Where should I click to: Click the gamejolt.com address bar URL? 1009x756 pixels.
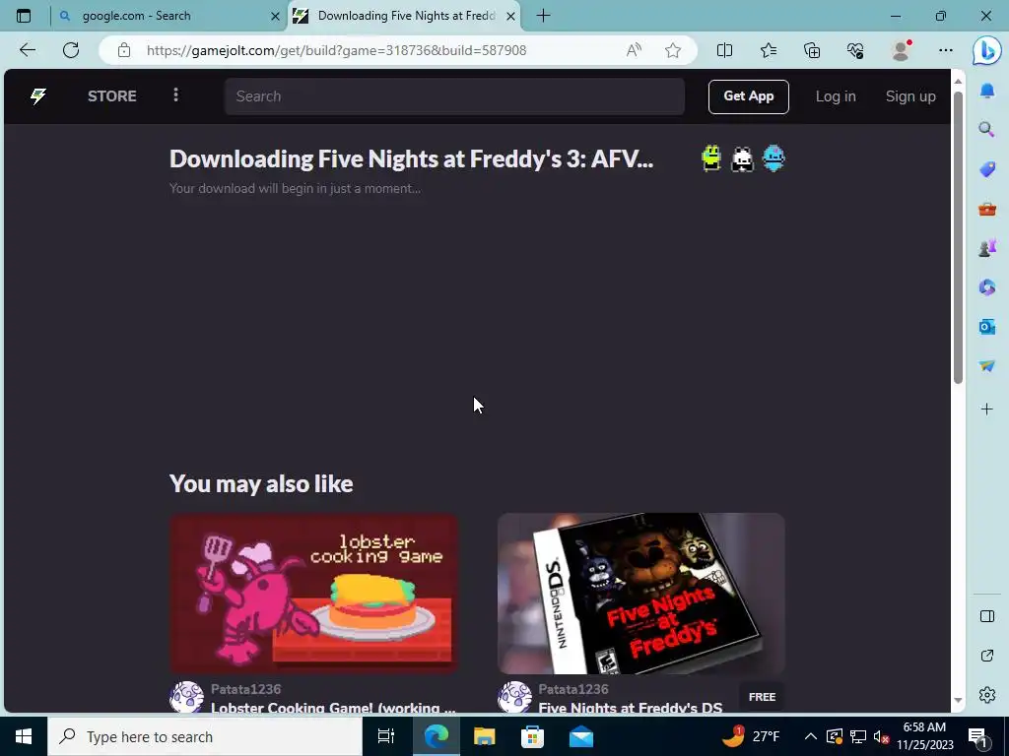click(x=337, y=50)
